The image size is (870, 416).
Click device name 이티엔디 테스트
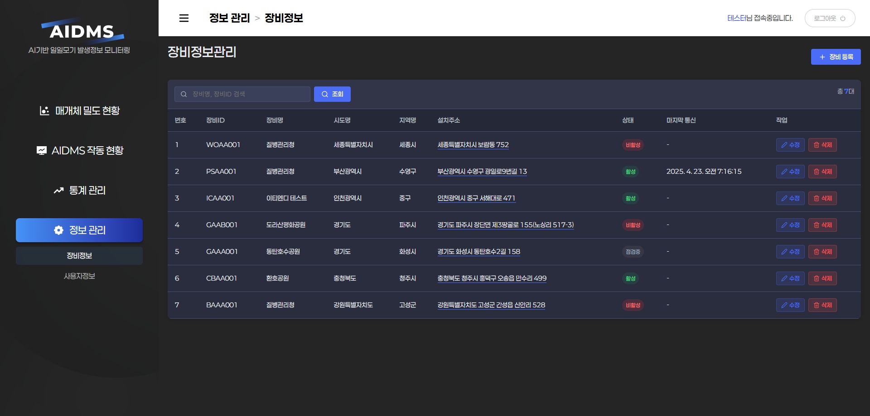[286, 198]
